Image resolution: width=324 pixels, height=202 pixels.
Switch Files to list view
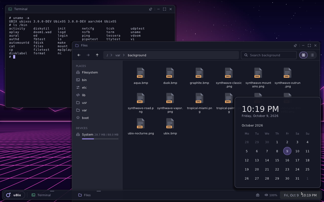[312, 55]
